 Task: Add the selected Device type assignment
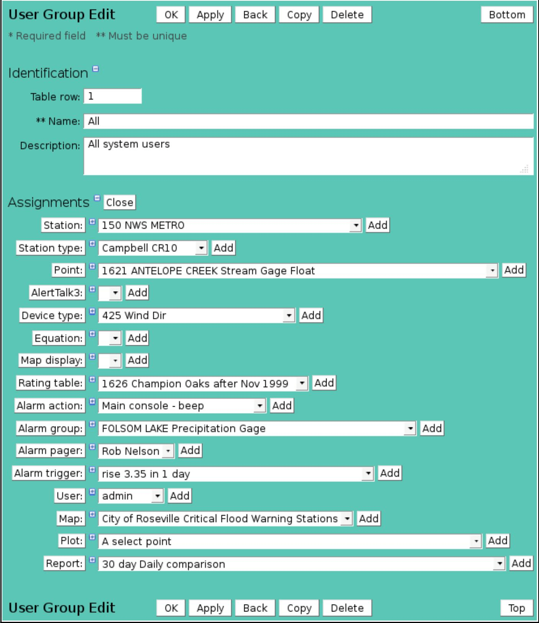(x=311, y=316)
